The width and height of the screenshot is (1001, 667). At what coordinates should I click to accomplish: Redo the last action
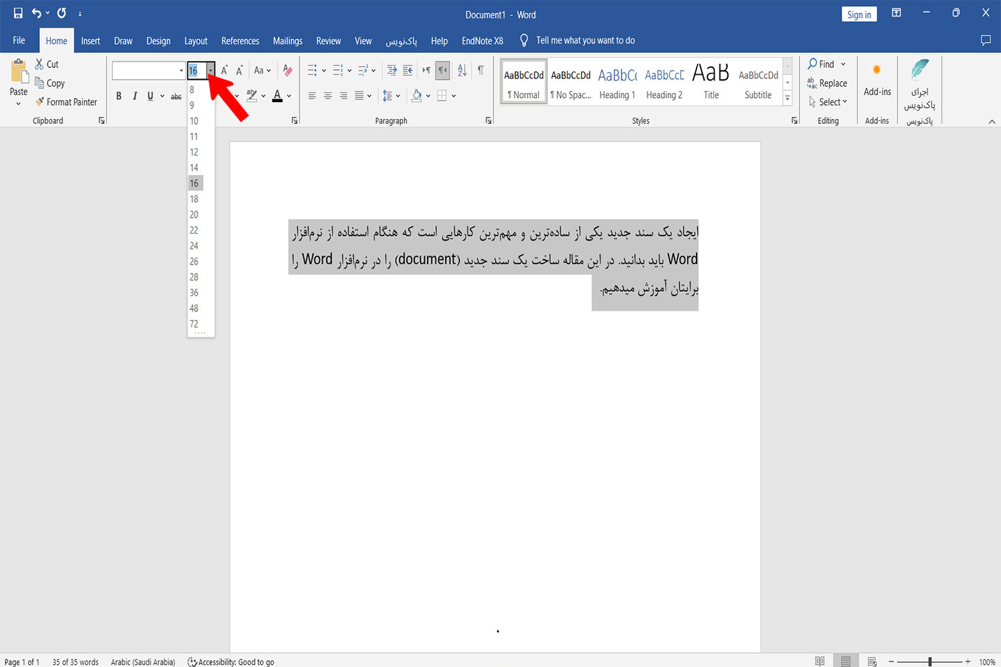[x=62, y=13]
